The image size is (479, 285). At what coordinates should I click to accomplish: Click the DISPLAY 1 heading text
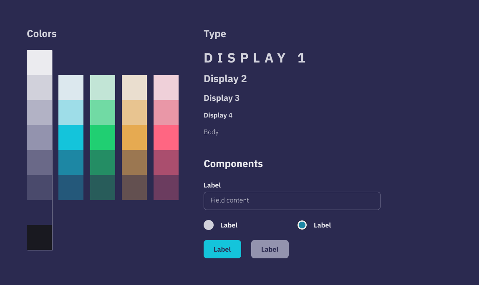coord(255,58)
